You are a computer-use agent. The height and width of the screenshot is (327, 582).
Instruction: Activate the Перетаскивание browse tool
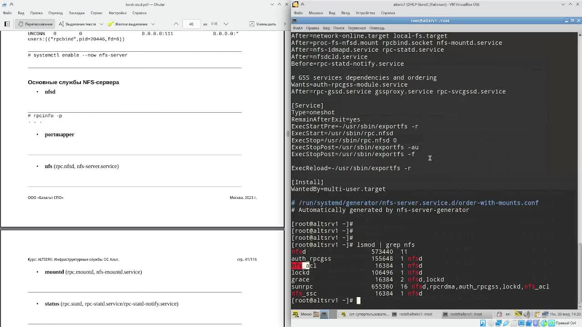pos(35,24)
